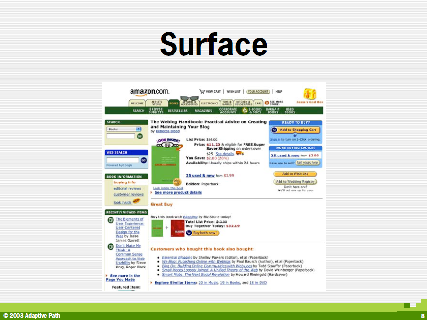Click the amazon.com logo
Image resolution: width=427 pixels, height=320 pixels.
click(149, 92)
